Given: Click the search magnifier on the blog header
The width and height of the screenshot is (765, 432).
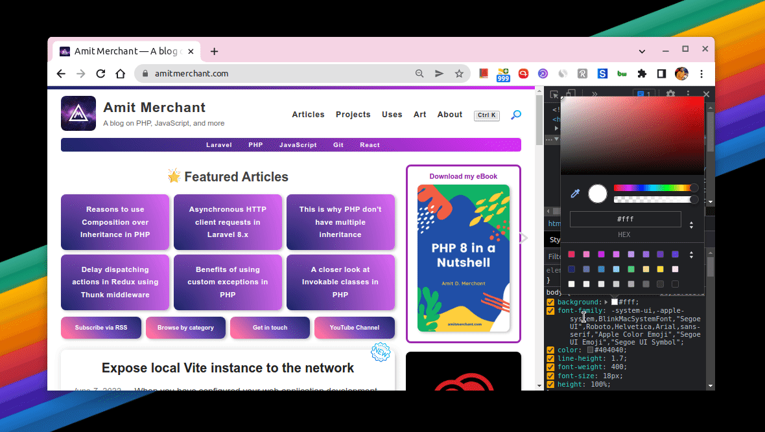Looking at the screenshot, I should [x=515, y=115].
